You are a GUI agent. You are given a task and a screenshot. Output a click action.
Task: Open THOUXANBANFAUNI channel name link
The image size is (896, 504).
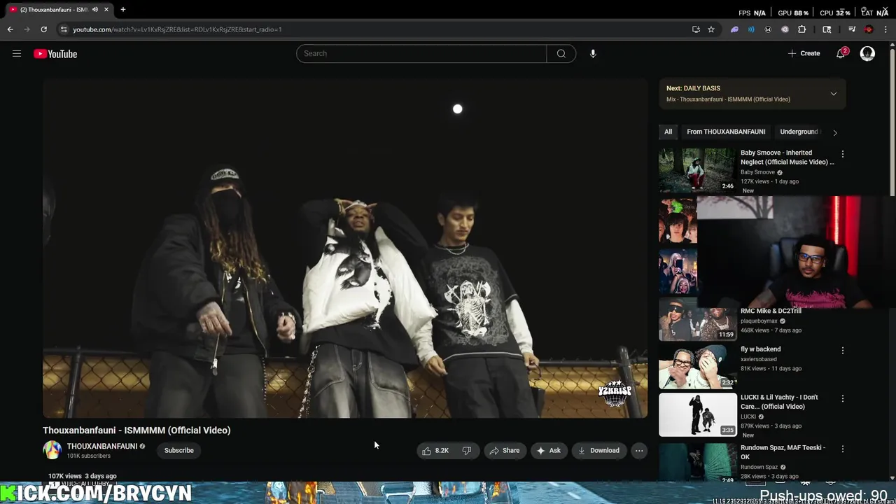[x=102, y=447]
